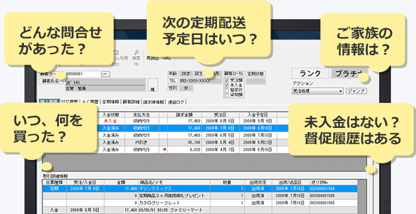Click the detail table vertical scrollbar
This screenshot has width=416, height=214.
click(362, 197)
